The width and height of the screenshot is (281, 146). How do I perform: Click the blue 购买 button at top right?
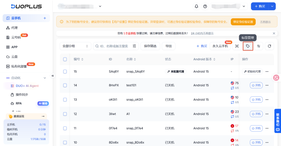[x=260, y=6]
